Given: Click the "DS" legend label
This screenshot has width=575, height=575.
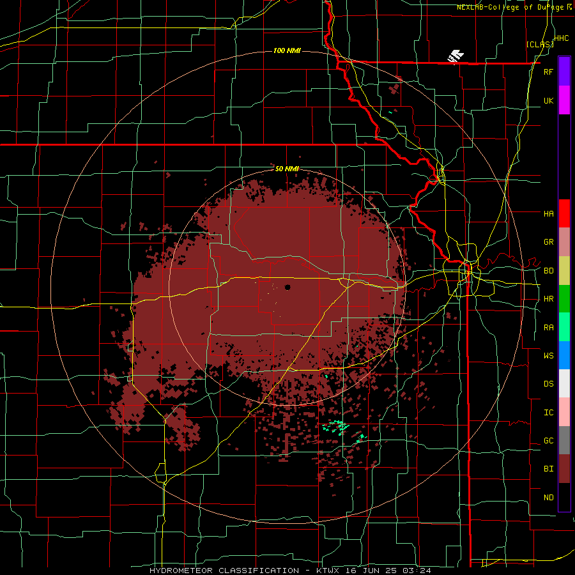Looking at the screenshot, I should [548, 384].
